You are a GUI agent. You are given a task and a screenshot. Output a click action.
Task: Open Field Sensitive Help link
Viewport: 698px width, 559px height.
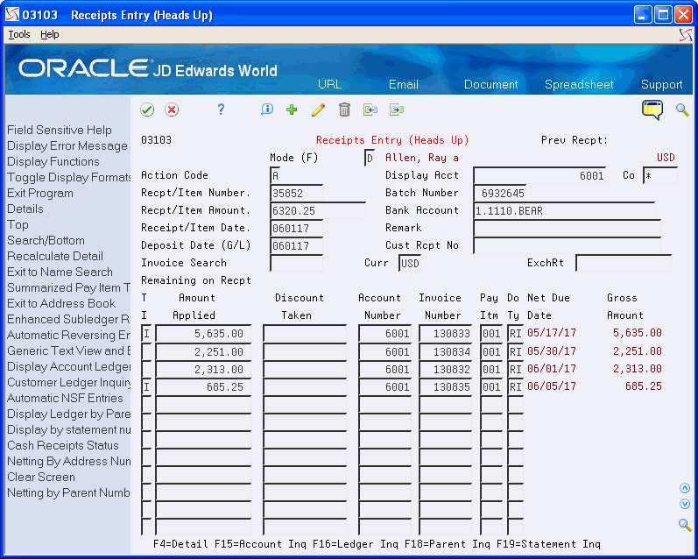pos(60,130)
